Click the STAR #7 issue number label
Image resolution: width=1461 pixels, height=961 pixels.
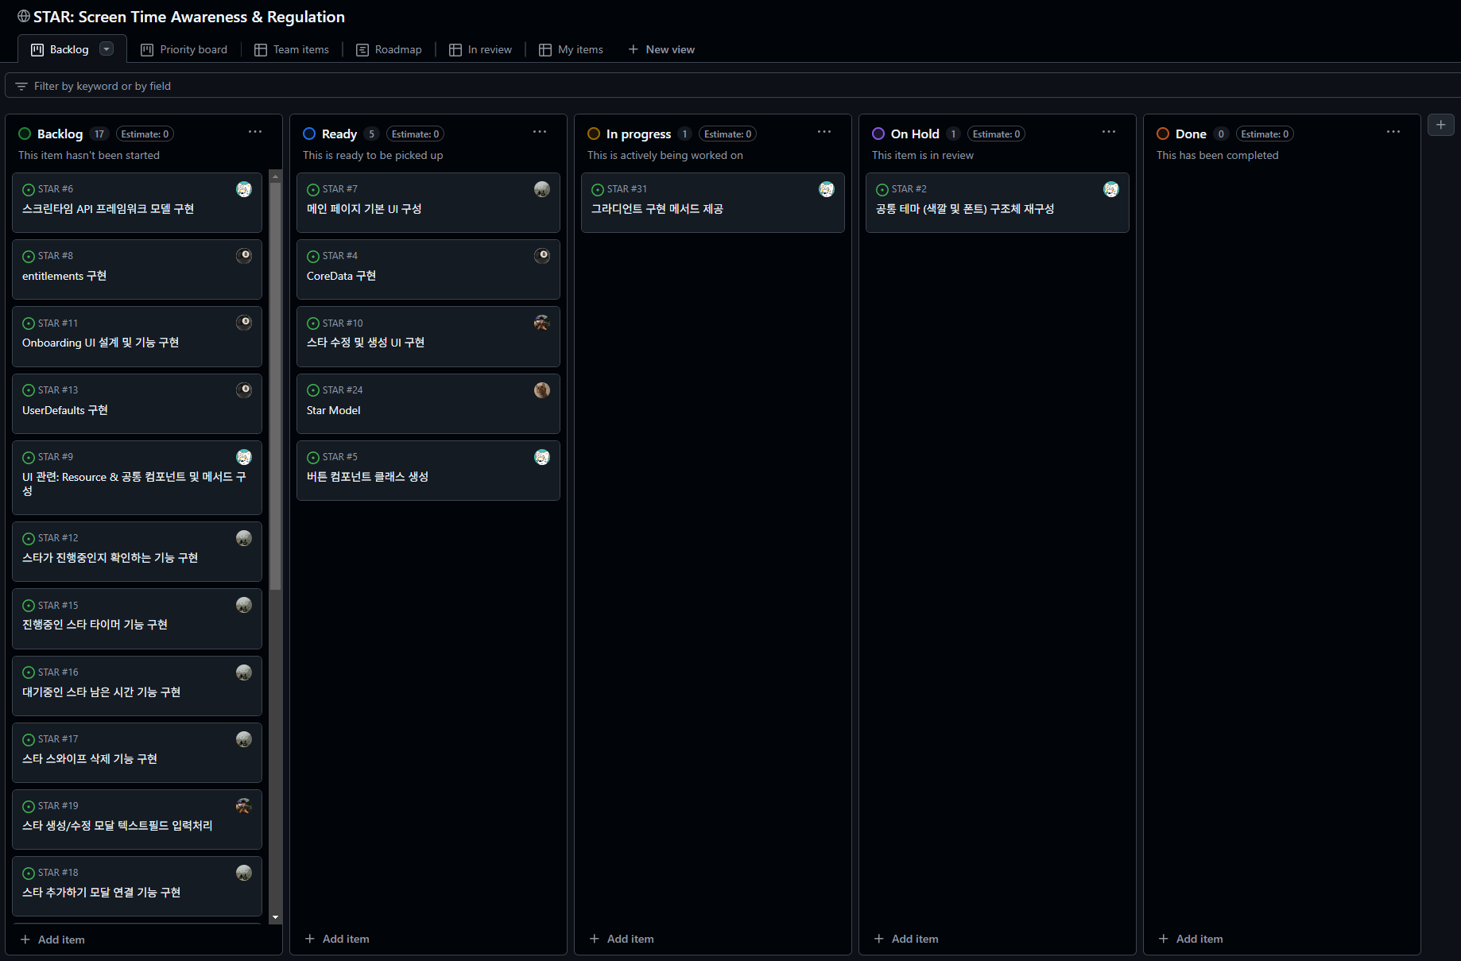point(340,189)
